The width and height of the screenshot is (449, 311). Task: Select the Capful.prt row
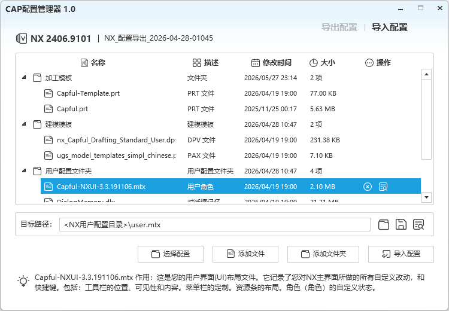[x=230, y=109]
